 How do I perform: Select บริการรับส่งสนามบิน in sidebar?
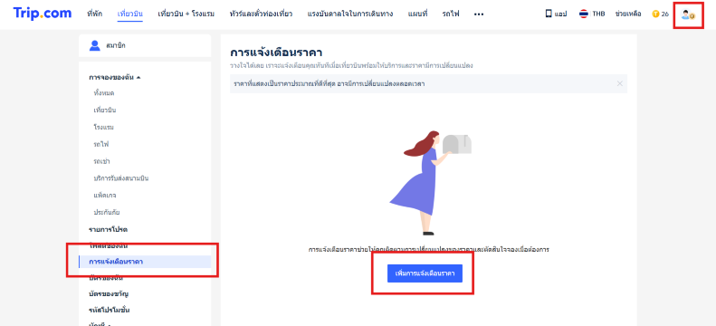pos(121,178)
